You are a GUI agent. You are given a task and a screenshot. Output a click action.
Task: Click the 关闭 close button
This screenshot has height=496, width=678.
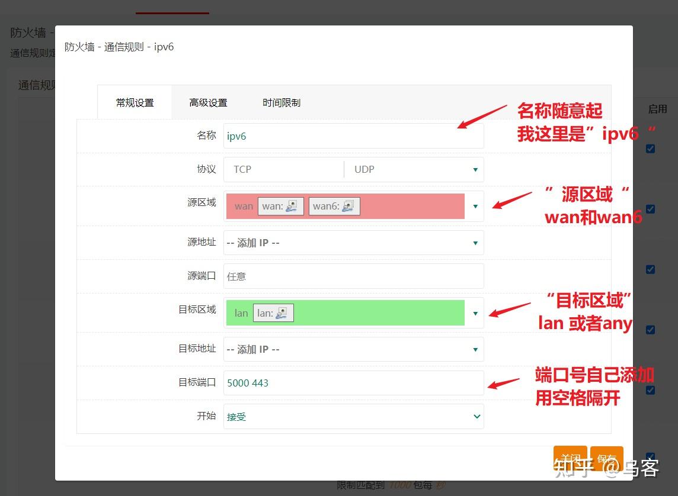pyautogui.click(x=570, y=458)
